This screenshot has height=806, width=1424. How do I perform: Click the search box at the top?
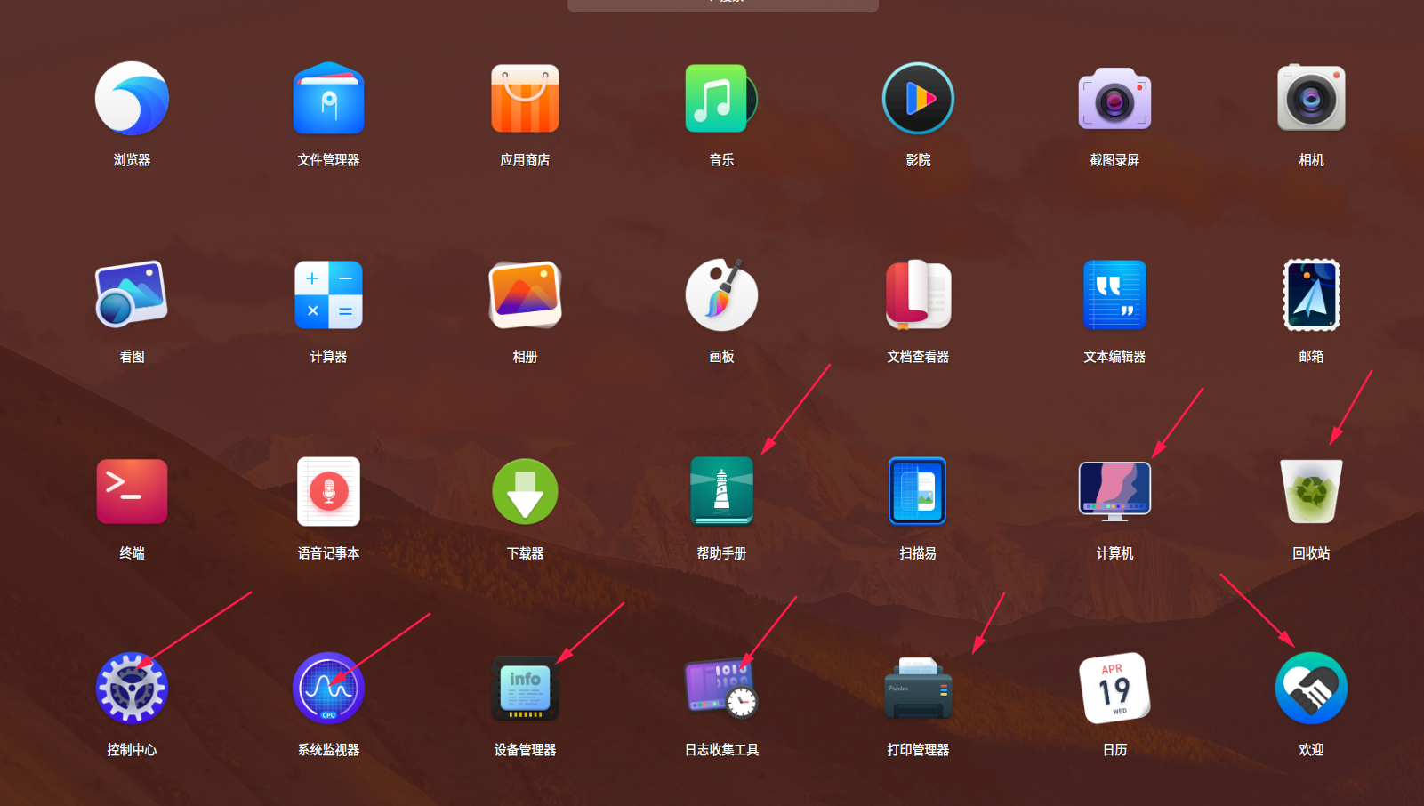tap(720, 5)
